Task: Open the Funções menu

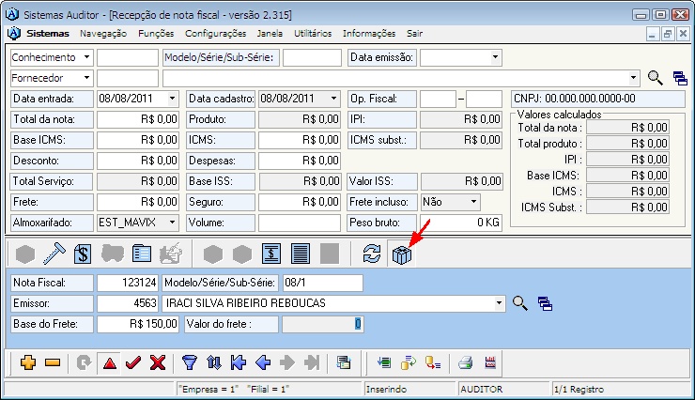Action: (x=156, y=33)
